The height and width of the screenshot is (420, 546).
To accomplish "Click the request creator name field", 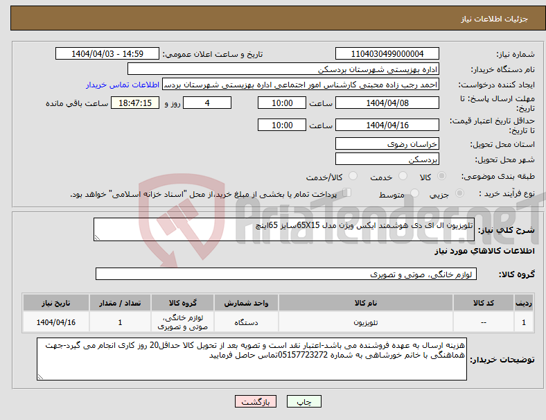I will pos(301,85).
